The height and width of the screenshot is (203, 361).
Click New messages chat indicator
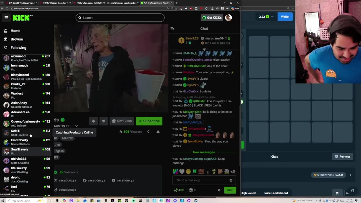coord(204,152)
